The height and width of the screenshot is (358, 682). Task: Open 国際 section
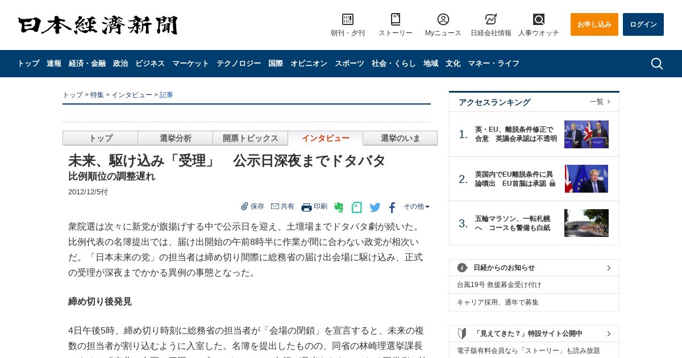[x=276, y=64]
